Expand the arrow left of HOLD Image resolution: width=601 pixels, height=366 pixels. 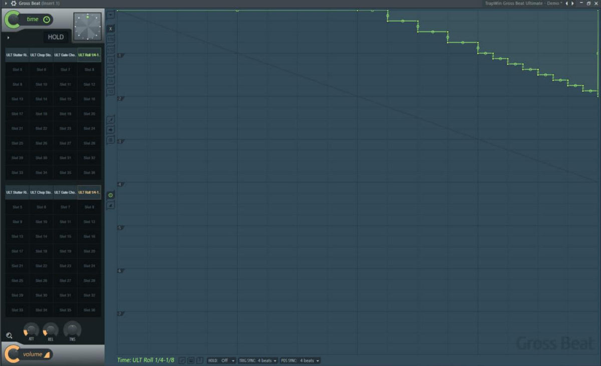(9, 38)
